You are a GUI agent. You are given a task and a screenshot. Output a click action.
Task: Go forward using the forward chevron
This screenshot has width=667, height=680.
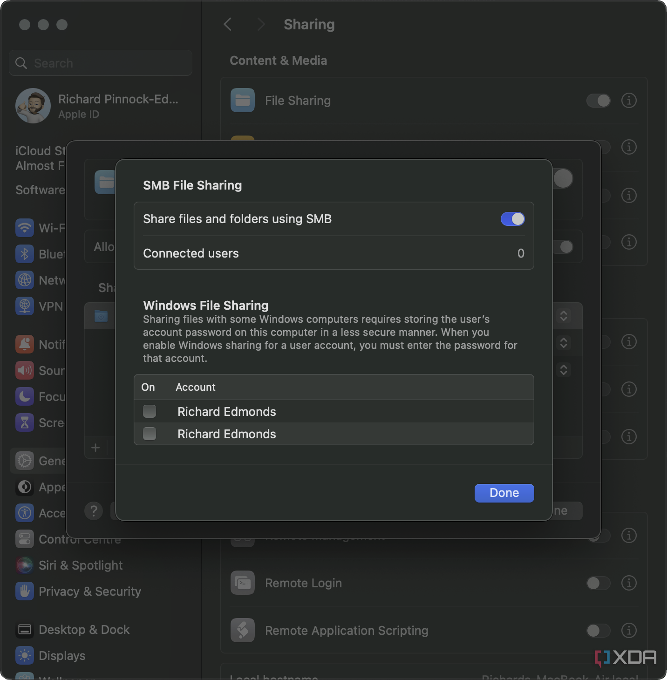click(261, 24)
